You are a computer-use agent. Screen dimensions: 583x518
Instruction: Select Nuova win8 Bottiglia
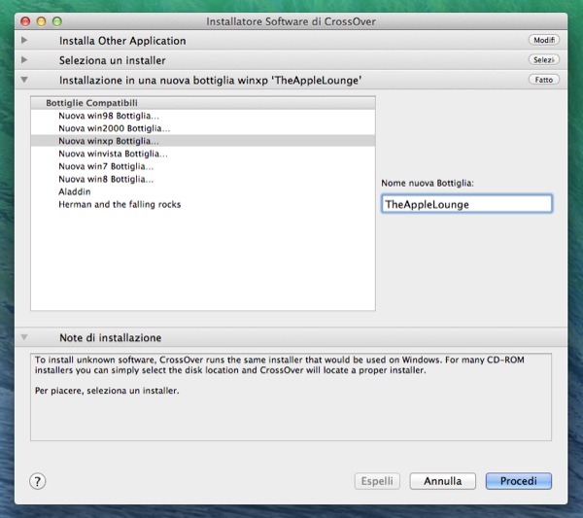click(x=203, y=179)
